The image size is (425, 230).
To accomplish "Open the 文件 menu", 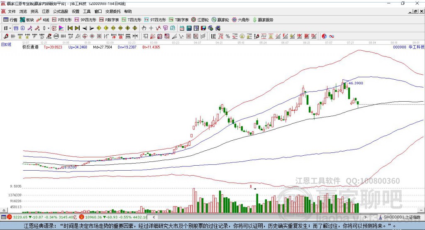I will [12, 11].
